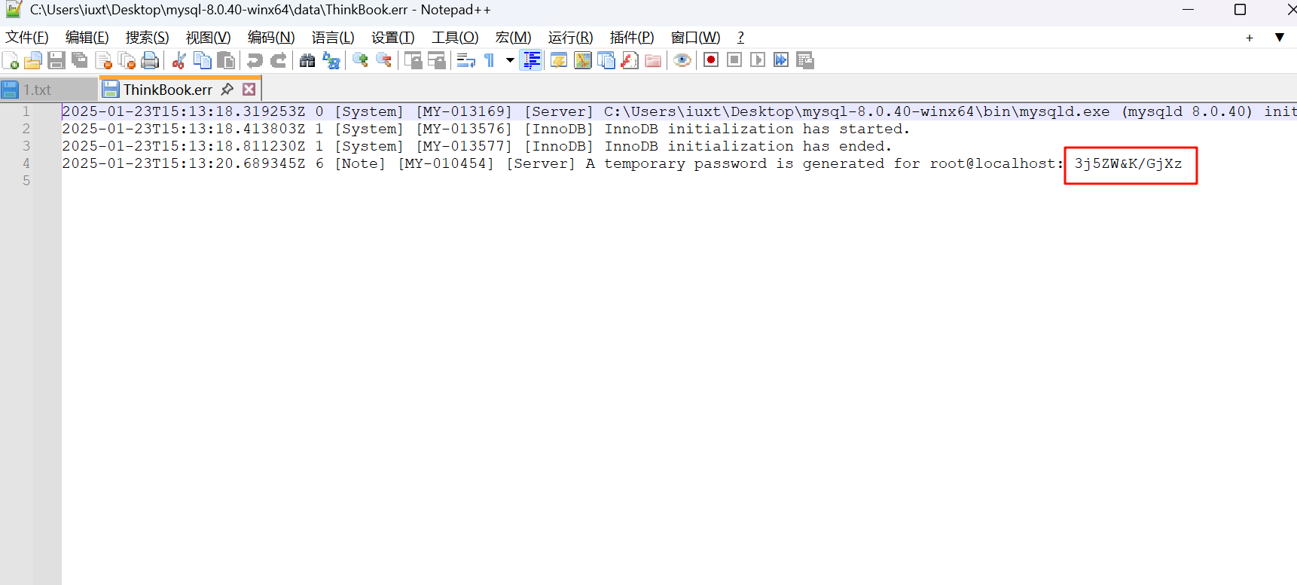1297x585 pixels.
Task: Click the temporary password 3j5ZW&K/GjXz text
Action: 1128,163
